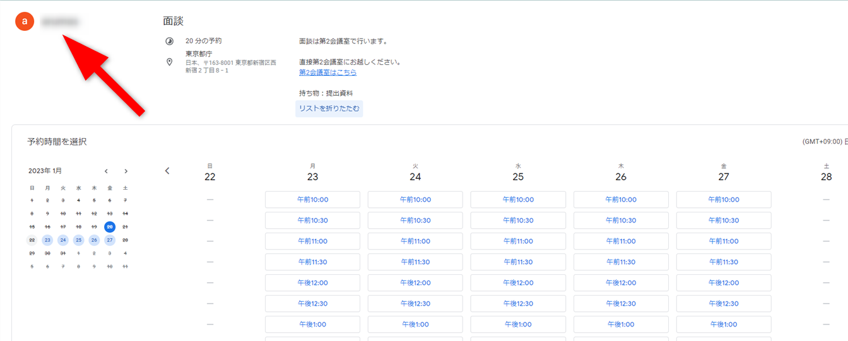Pick January 25 in mini calendar
The image size is (848, 341).
78,240
